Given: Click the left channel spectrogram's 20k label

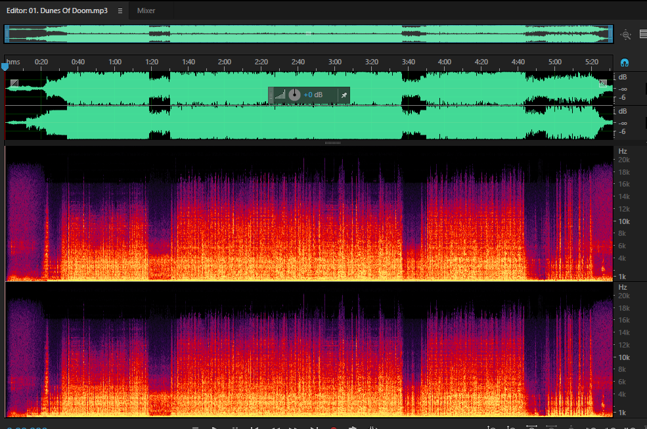Looking at the screenshot, I should (x=624, y=160).
